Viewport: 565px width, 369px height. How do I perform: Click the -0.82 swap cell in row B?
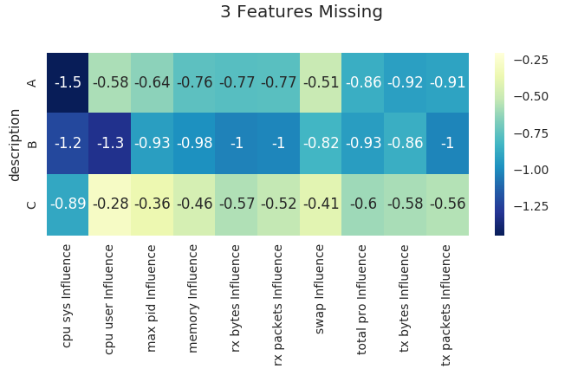pos(321,143)
